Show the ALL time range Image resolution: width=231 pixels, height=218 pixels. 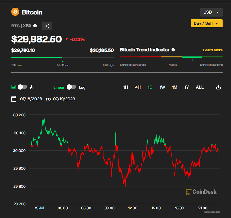(200, 87)
